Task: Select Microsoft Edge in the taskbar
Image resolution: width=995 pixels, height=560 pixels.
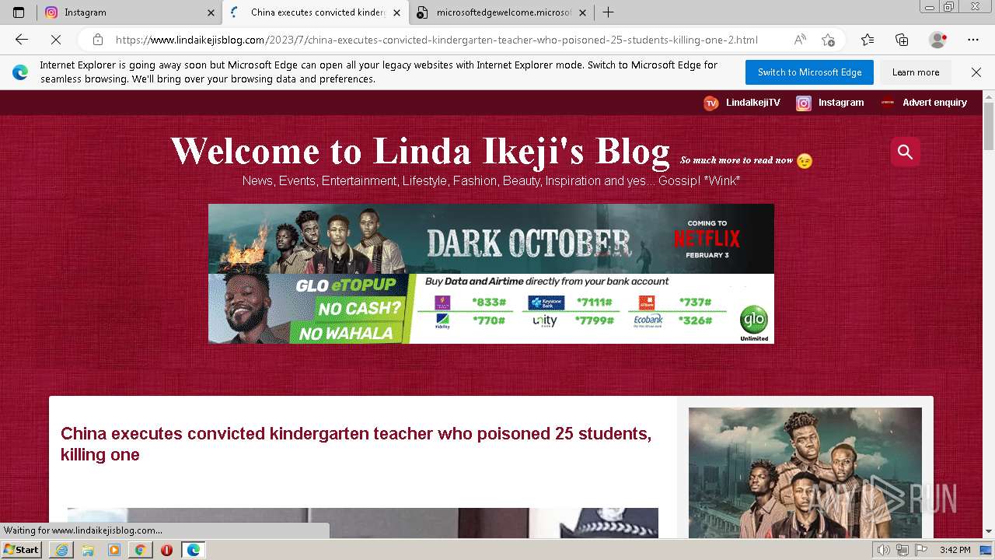Action: point(193,550)
